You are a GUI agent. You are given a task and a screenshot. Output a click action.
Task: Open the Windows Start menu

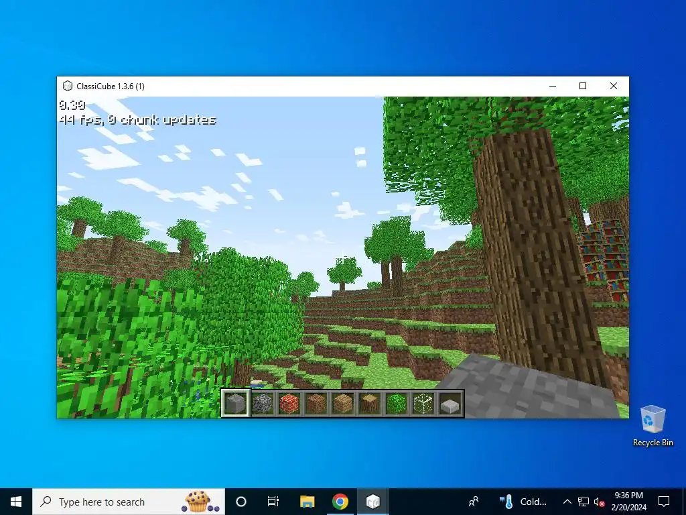click(x=16, y=502)
